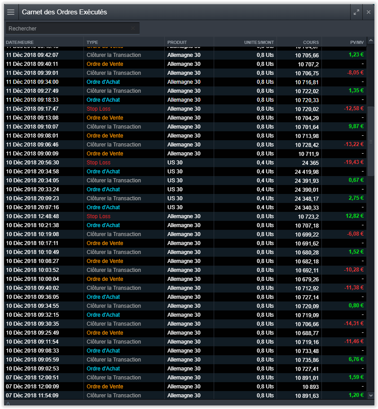The height and width of the screenshot is (409, 378).
Task: Select Ordre de Vente row at 12:00:09
Action: pos(105,387)
